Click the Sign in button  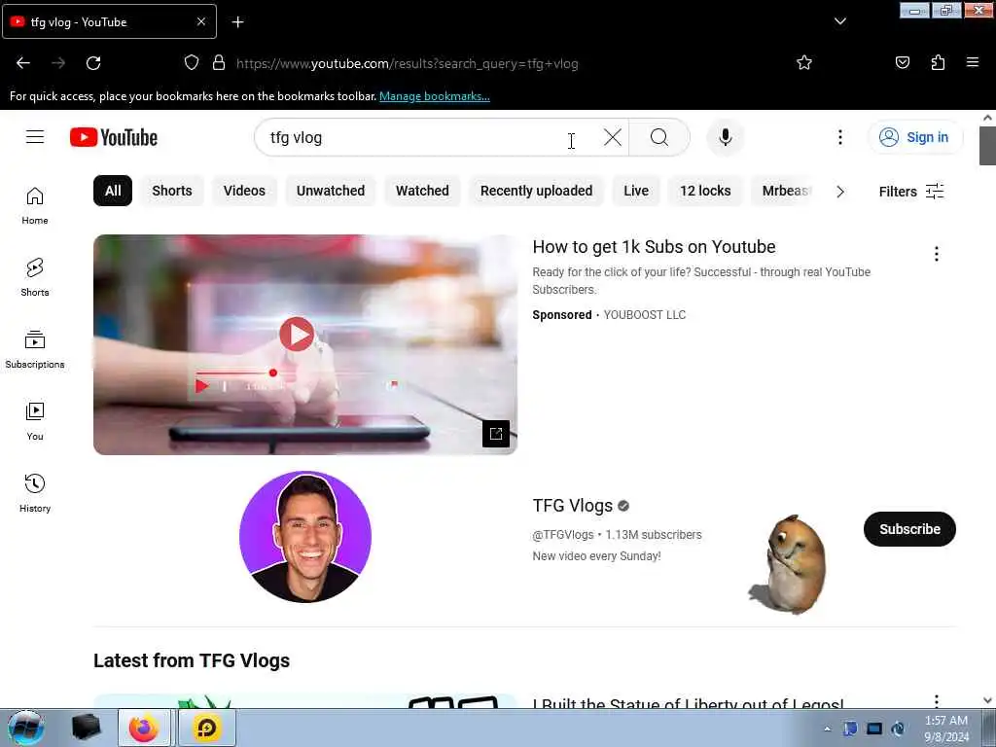coord(914,137)
